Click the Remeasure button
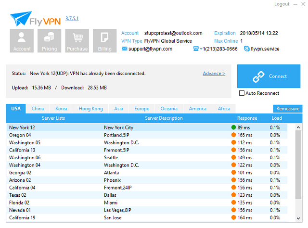 pyautogui.click(x=288, y=109)
